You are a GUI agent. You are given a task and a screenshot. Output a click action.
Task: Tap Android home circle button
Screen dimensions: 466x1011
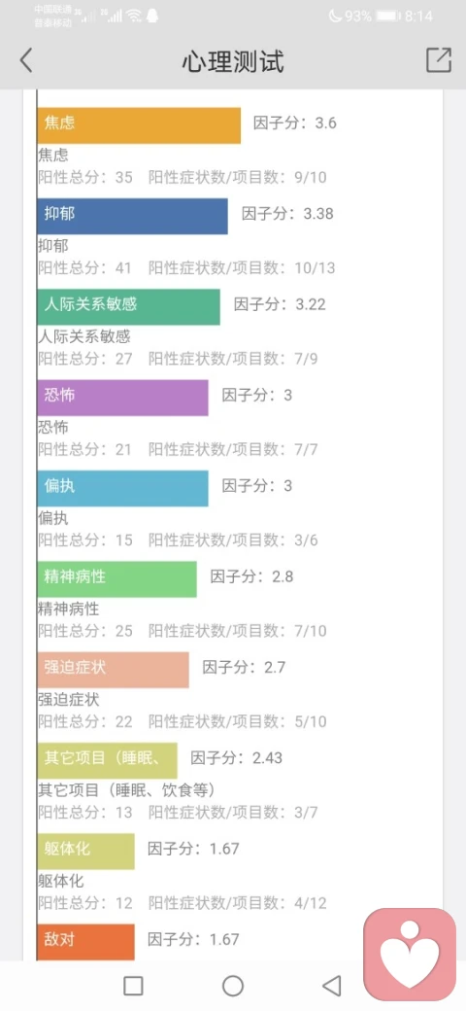[x=233, y=985]
